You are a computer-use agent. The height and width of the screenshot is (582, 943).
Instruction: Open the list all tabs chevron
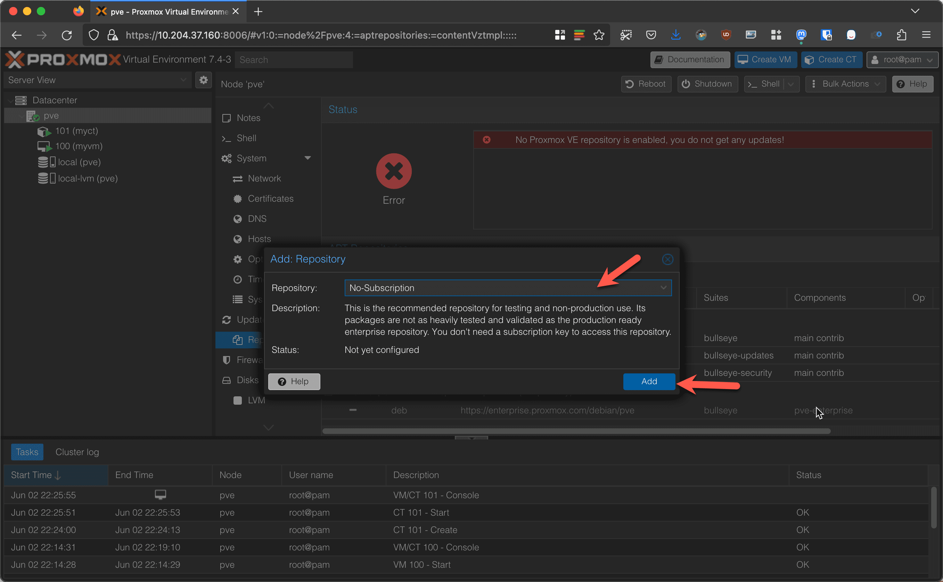(915, 11)
